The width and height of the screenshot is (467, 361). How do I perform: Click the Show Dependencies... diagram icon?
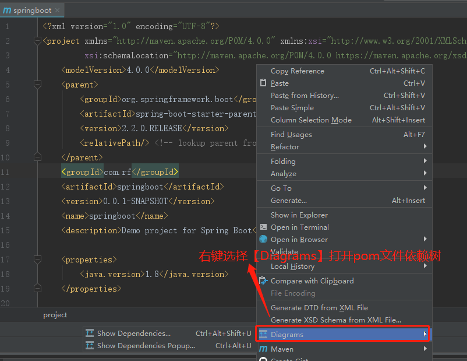coord(90,333)
